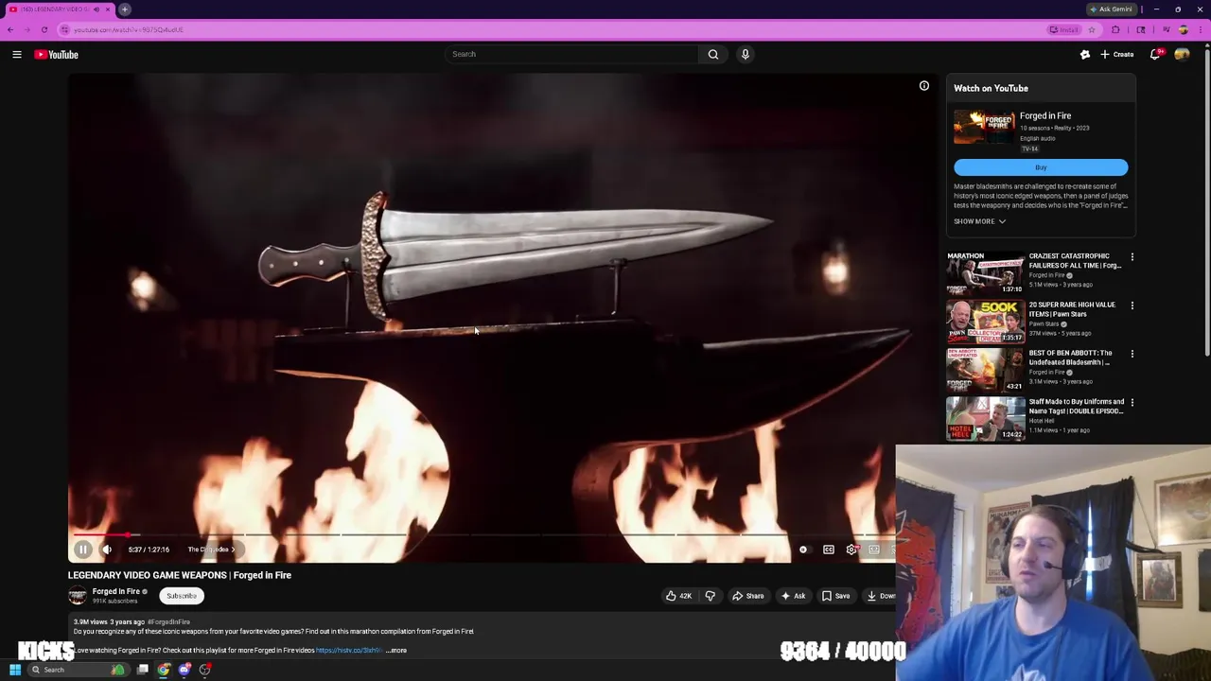
Task: Click the Ask Gemini button
Action: tap(1111, 9)
